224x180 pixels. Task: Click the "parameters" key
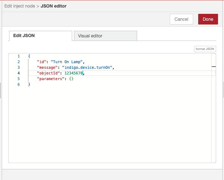(51, 79)
